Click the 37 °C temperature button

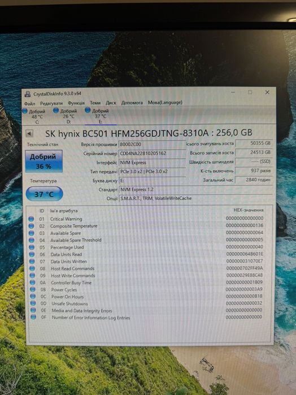click(44, 194)
